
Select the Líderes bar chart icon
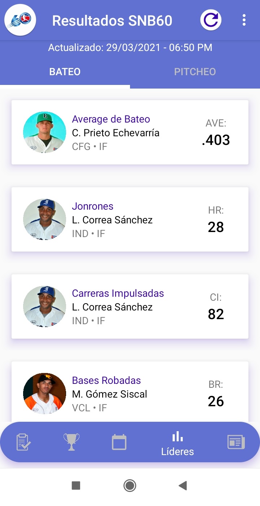177,443
